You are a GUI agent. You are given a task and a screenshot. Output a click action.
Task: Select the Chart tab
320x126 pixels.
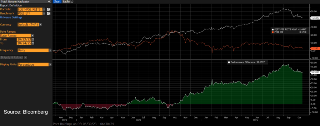[x=57, y=2]
